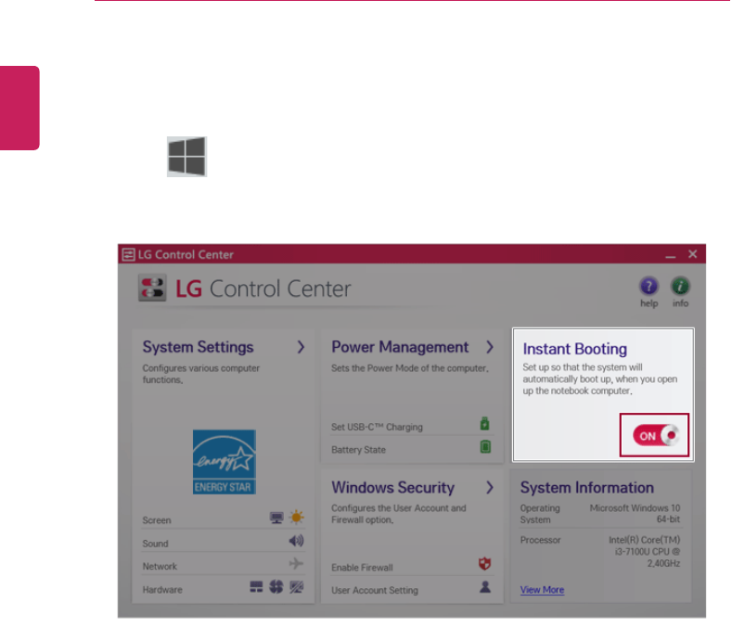732x641 pixels.
Task: Click the Processor label
Action: [540, 540]
